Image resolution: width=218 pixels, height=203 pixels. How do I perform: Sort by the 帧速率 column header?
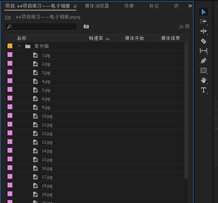click(96, 38)
